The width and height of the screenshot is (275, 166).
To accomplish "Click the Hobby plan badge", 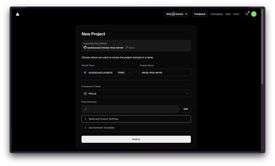I will pyautogui.click(x=121, y=73).
